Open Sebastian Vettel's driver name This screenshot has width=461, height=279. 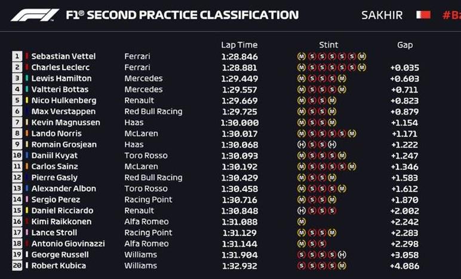coord(63,56)
